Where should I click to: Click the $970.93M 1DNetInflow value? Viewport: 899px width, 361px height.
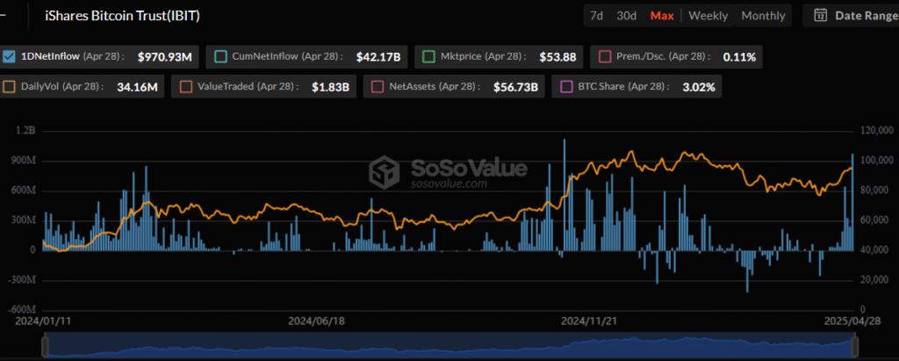click(x=164, y=57)
